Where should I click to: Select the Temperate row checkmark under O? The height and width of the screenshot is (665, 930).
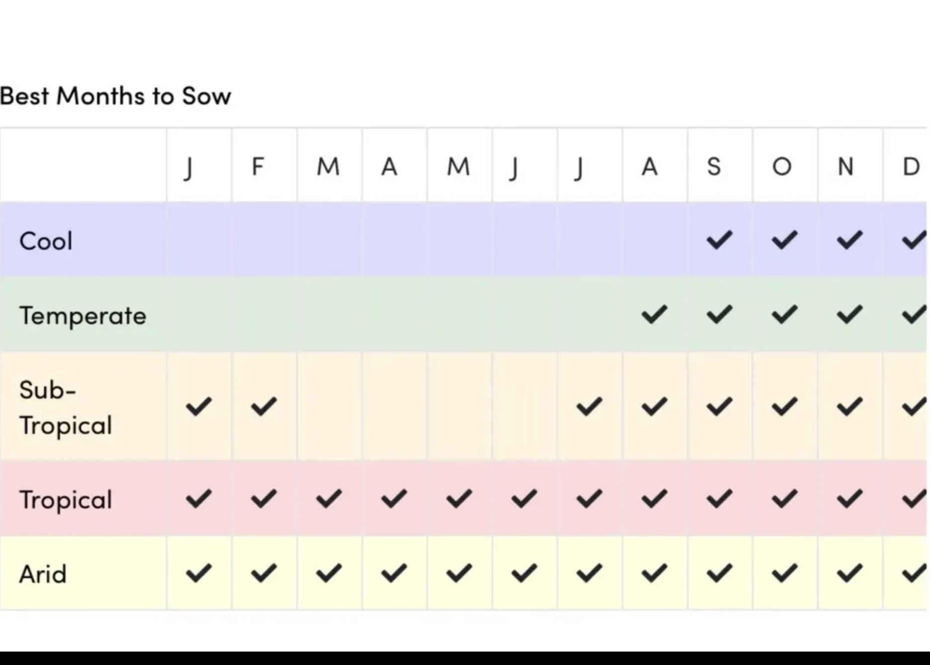click(x=784, y=314)
